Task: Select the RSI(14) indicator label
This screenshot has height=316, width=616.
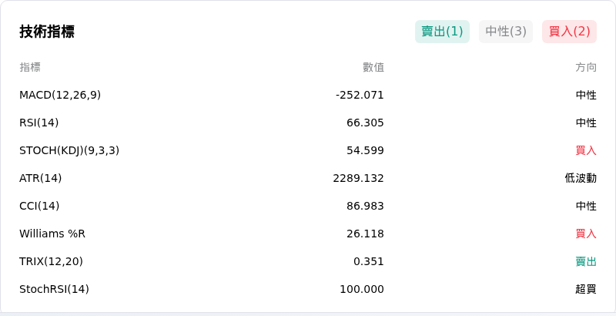Action: pyautogui.click(x=39, y=123)
